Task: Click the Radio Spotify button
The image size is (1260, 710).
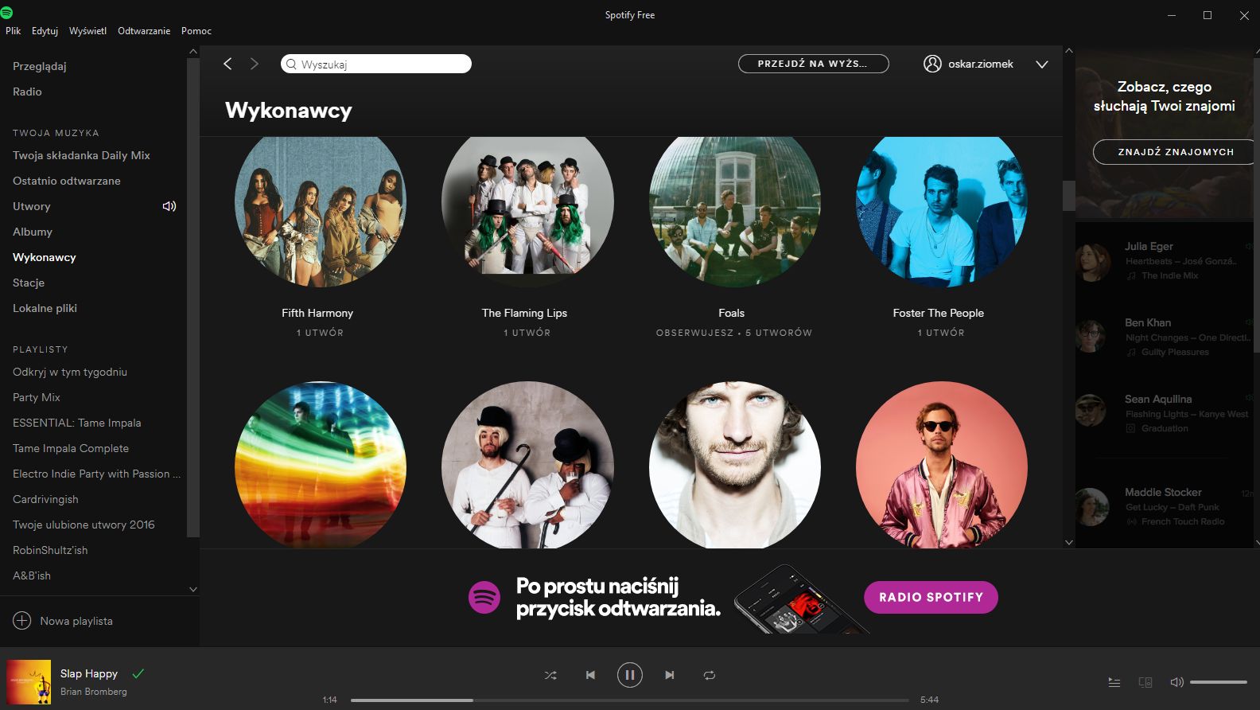Action: click(931, 597)
